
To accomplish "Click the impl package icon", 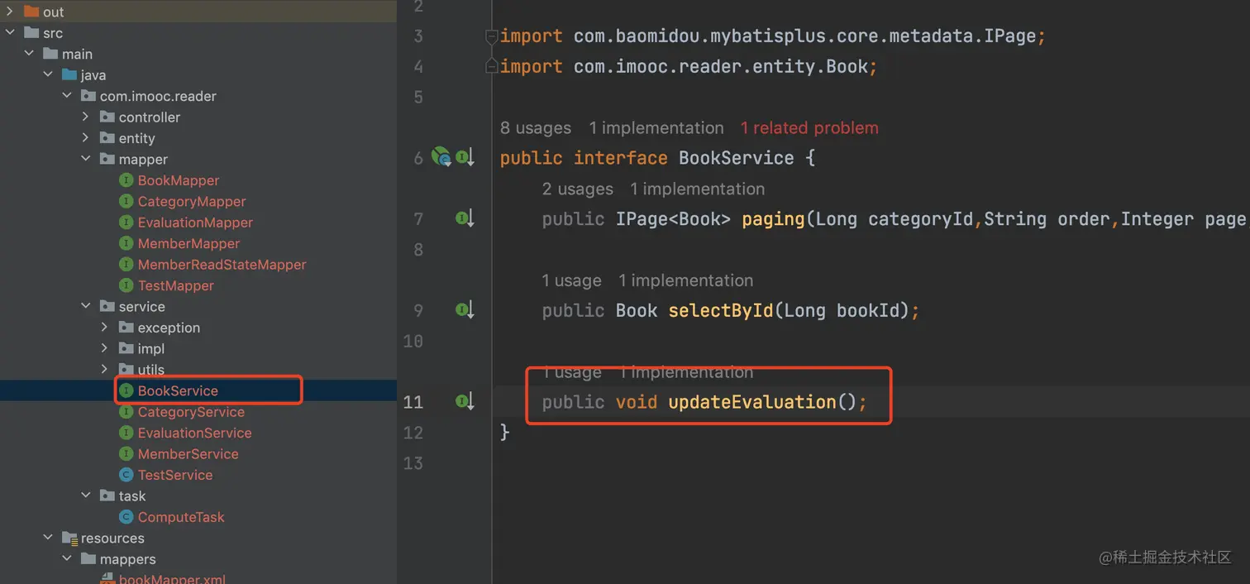I will (x=126, y=348).
